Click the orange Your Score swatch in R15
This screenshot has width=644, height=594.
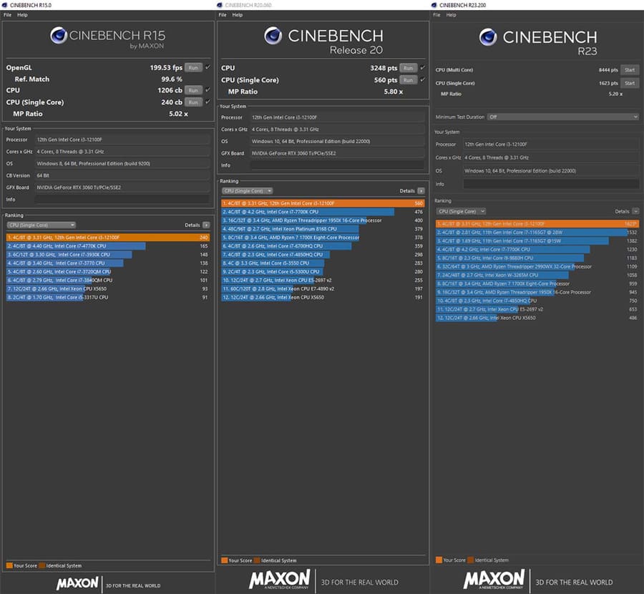pos(9,565)
